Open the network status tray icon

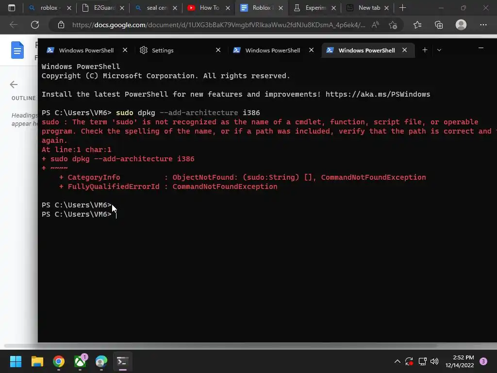click(x=422, y=361)
